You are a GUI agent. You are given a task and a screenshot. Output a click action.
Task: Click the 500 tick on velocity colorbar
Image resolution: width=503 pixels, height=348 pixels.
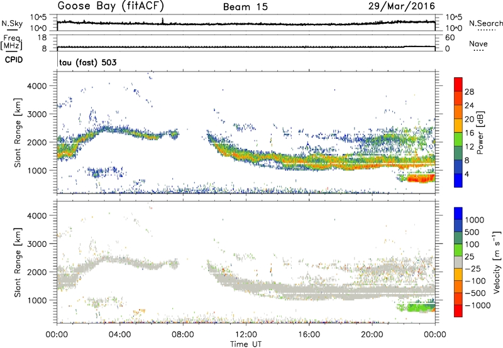[x=472, y=232]
